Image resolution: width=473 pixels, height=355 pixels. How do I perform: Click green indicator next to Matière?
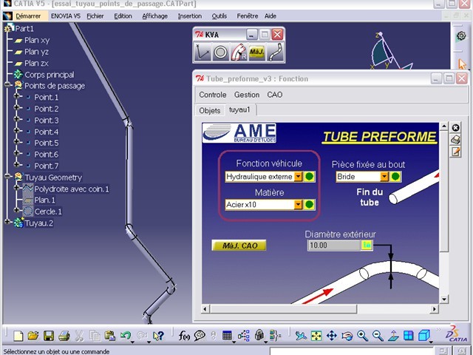[x=309, y=205]
